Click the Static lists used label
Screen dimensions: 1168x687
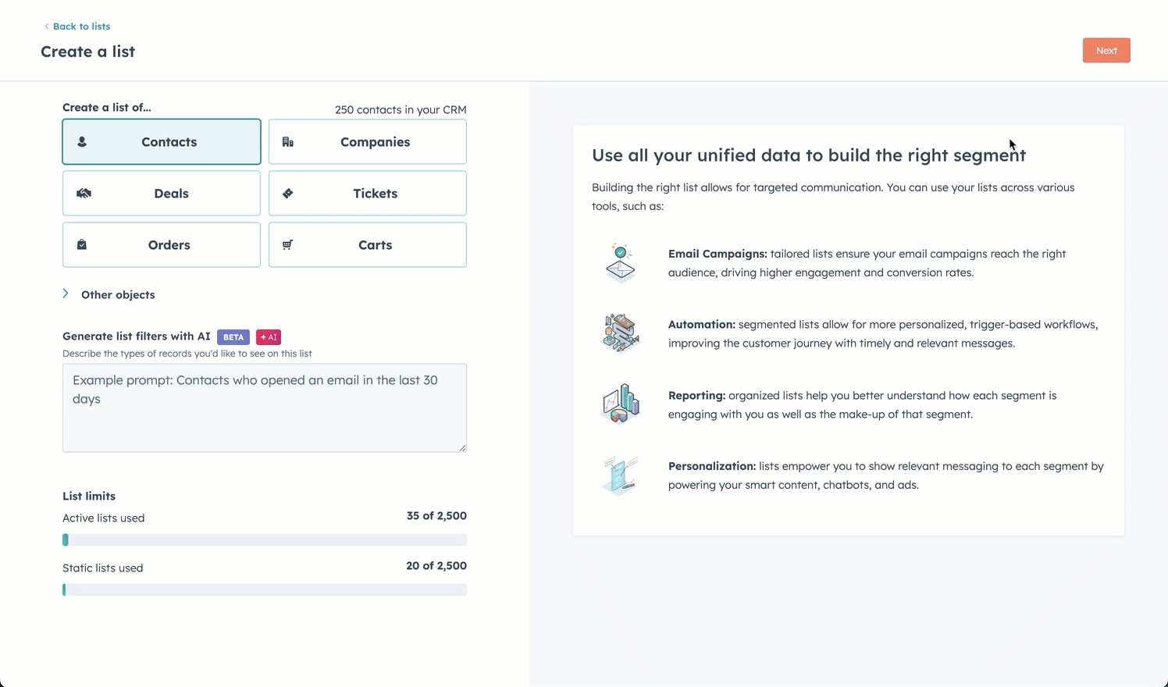[x=102, y=568]
